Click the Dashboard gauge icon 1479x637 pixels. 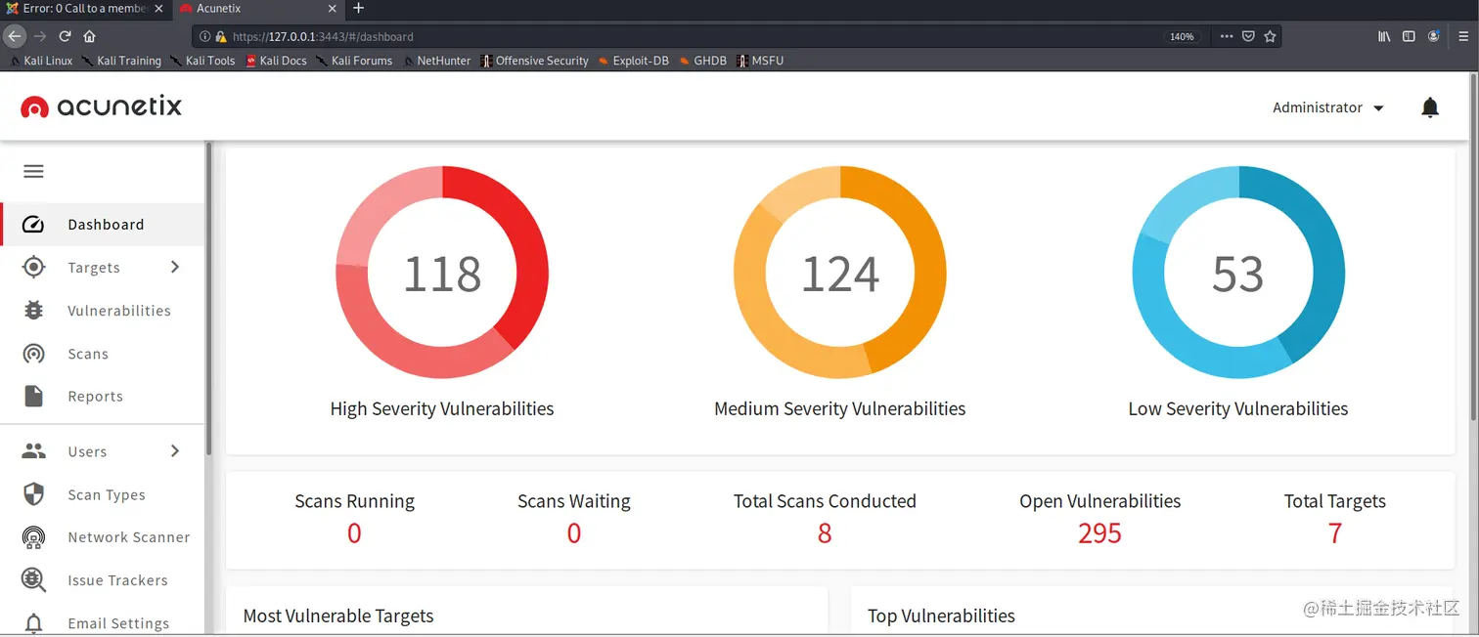pos(33,225)
